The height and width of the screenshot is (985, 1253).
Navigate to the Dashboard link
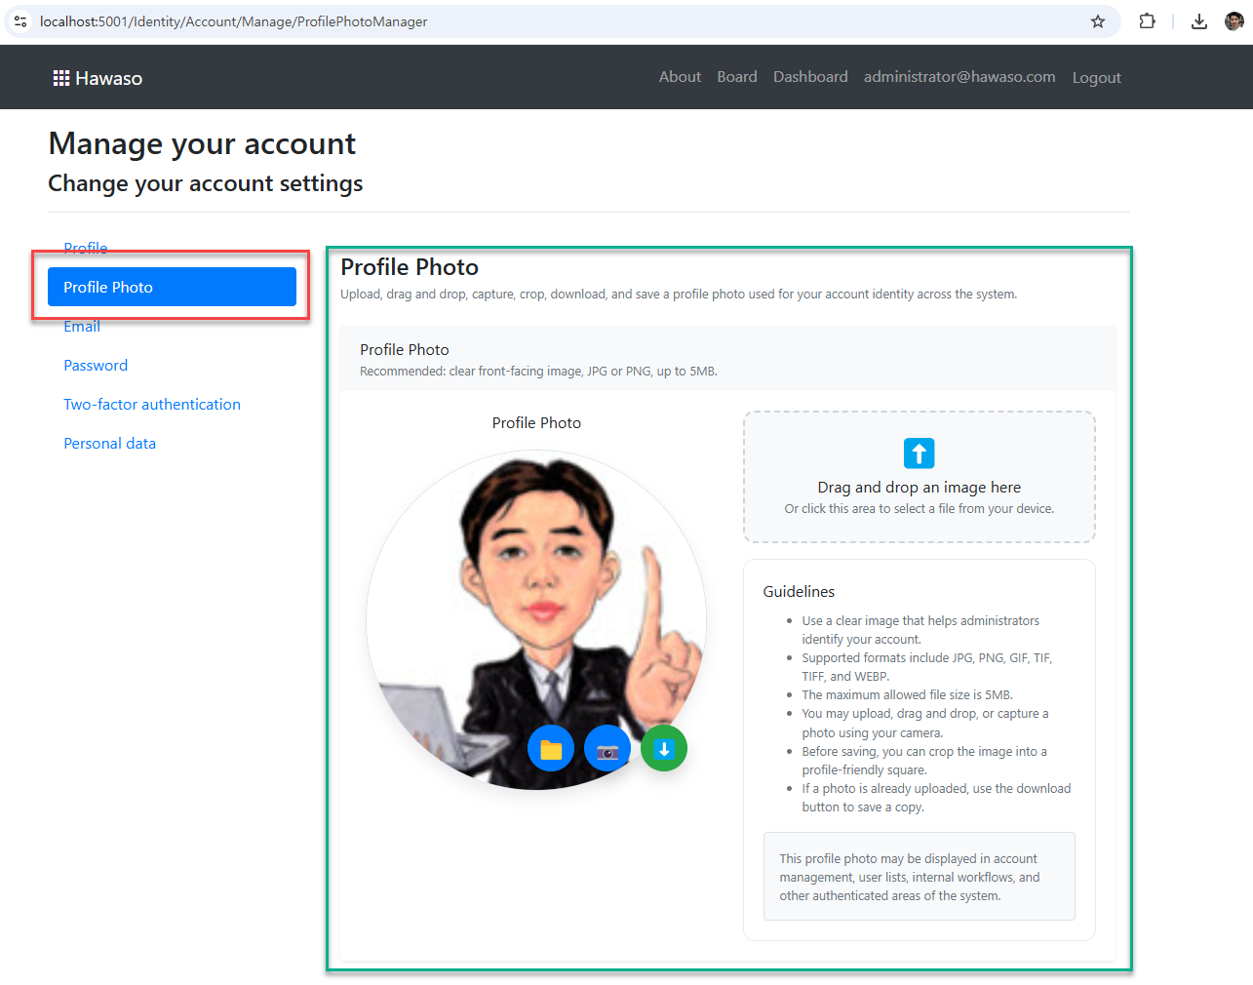coord(810,77)
